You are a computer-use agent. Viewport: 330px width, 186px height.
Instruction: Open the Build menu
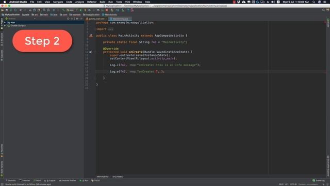click(103, 2)
